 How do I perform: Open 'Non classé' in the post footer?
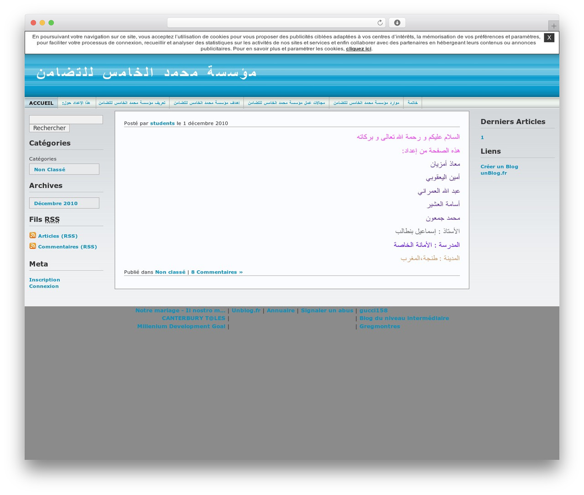(x=170, y=272)
